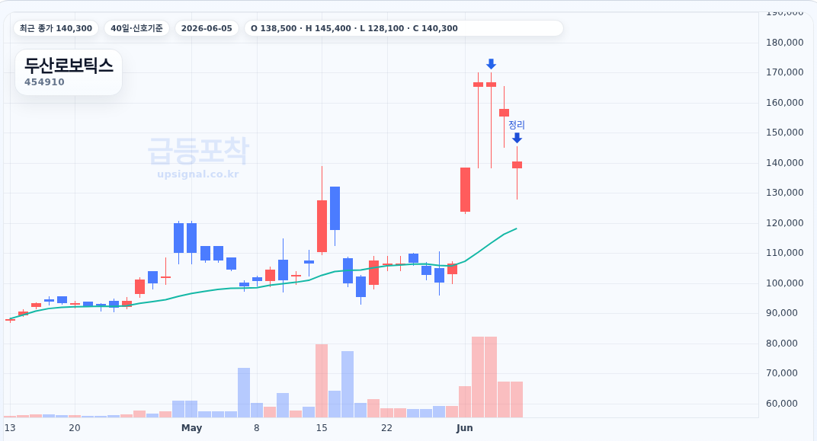Click the 정리 signal label

coord(517,125)
